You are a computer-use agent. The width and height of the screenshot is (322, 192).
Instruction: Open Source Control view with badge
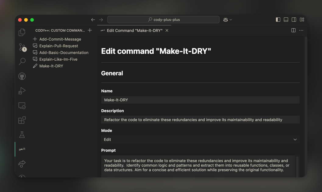pyautogui.click(x=22, y=47)
